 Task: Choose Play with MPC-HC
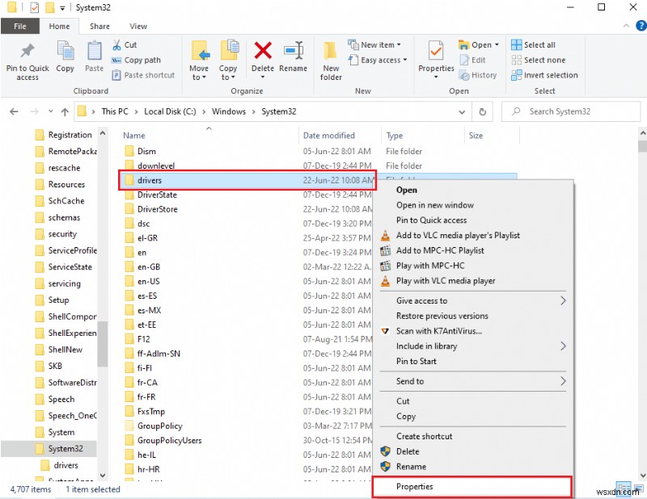coord(472,266)
